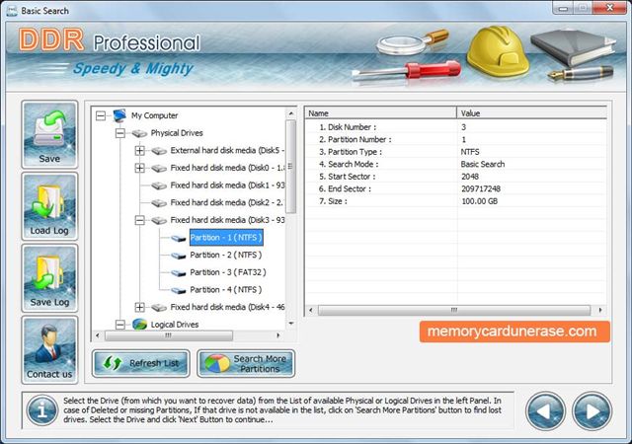The image size is (632, 444).
Task: Click details table scroll right arrow
Action: [600, 310]
